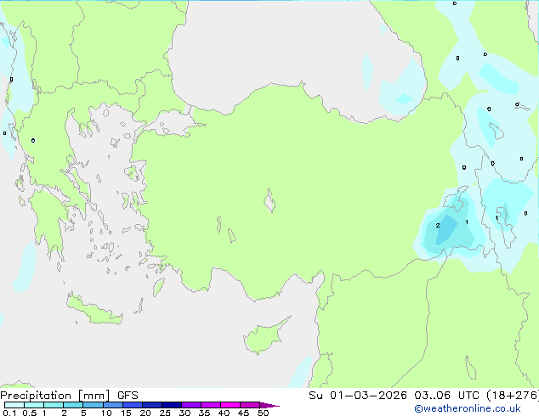Screen dimensions: 539x416
Task: Click the 25–30 mm dark blue swatch
Action: point(172,405)
